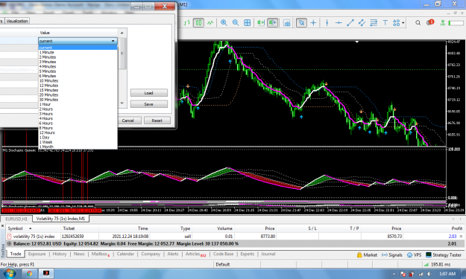Tile chart windows with grid icon
This screenshot has height=279, width=466.
[247, 23]
